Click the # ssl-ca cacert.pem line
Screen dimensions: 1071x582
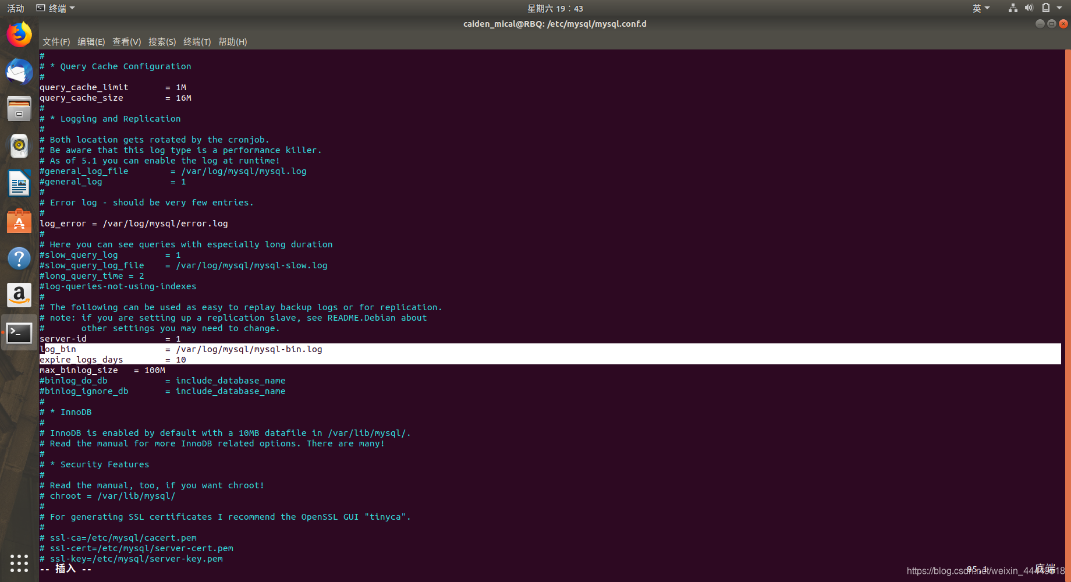118,538
